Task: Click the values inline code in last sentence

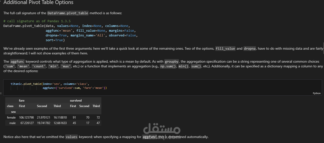Action: pyautogui.click(x=71, y=137)
